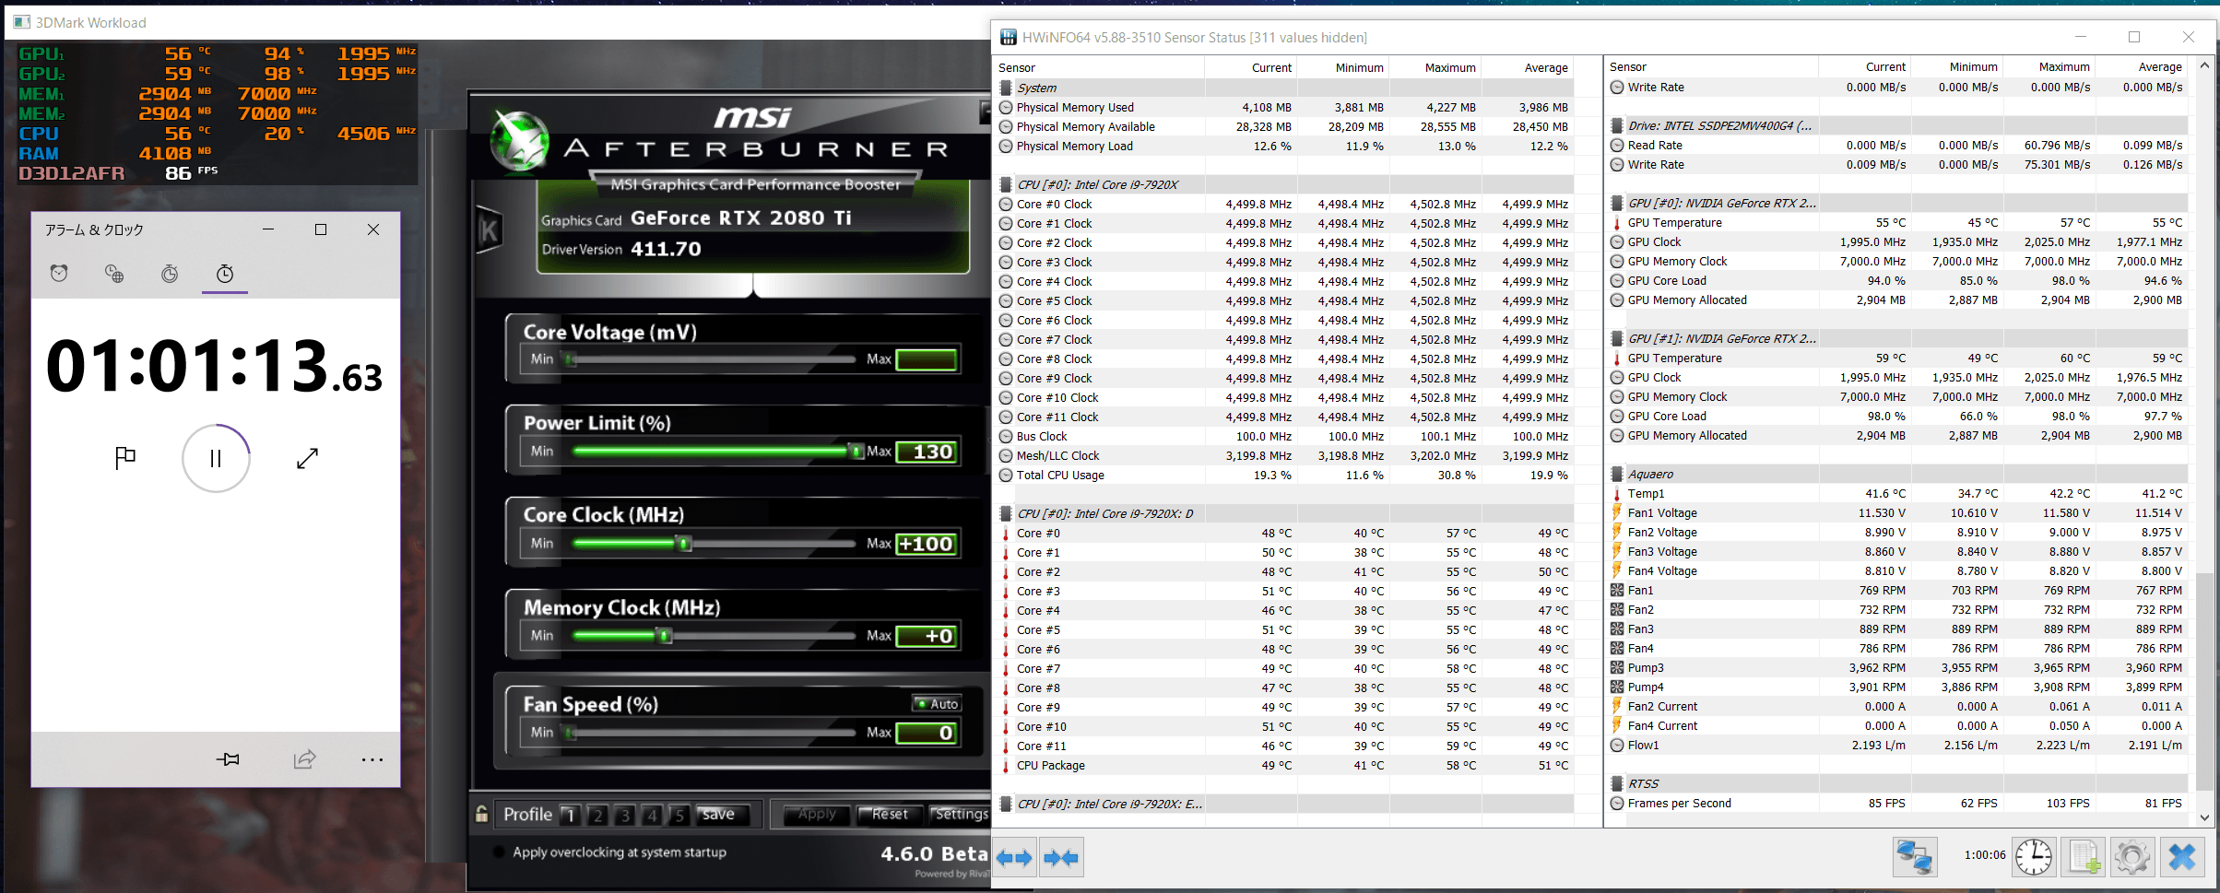The height and width of the screenshot is (893, 2220).
Task: Open the three-dot more menu in clock app
Action: pos(372,759)
